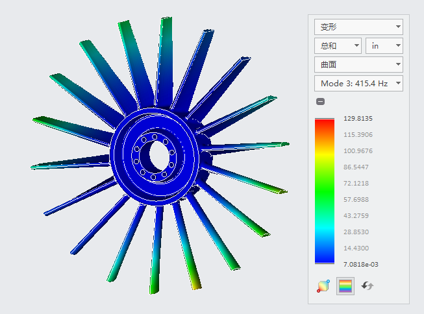This screenshot has width=424, height=314.
Task: Select the maximum legend value 129.8135
Action: click(x=358, y=119)
